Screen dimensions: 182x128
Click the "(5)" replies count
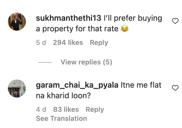click(x=107, y=62)
